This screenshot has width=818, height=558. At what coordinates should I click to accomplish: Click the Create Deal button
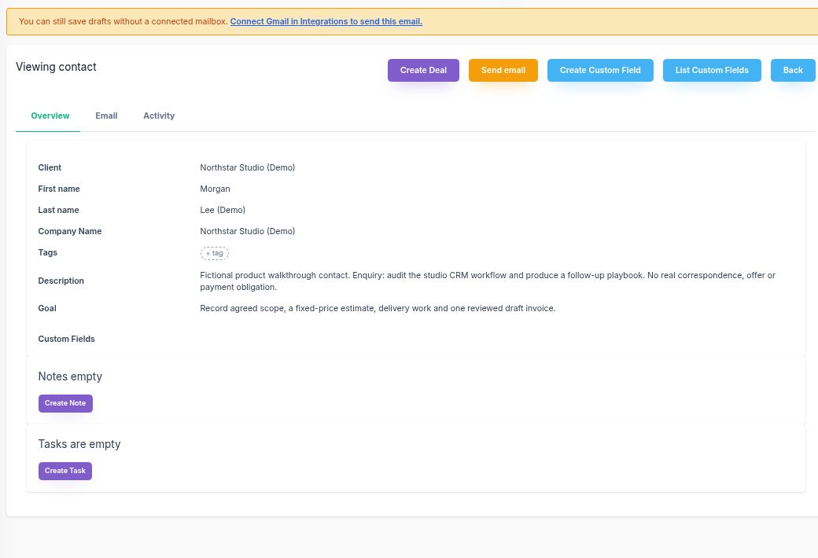point(423,71)
